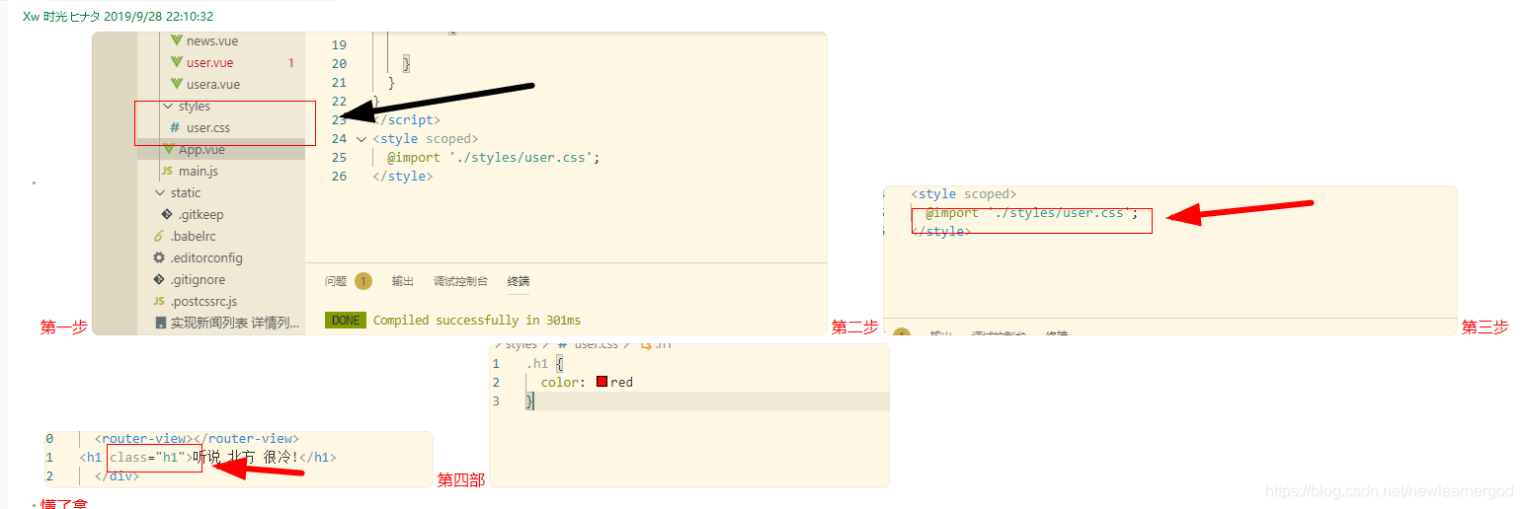Image resolution: width=1522 pixels, height=509 pixels.
Task: Click the @import line 25 in the editor
Action: [494, 158]
